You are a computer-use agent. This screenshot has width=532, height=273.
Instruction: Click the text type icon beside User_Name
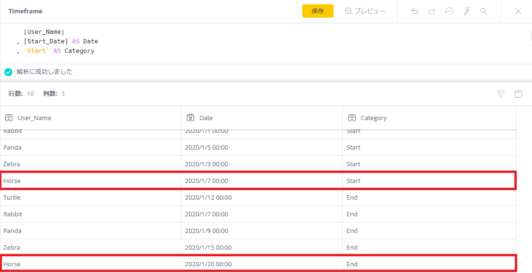[9, 118]
